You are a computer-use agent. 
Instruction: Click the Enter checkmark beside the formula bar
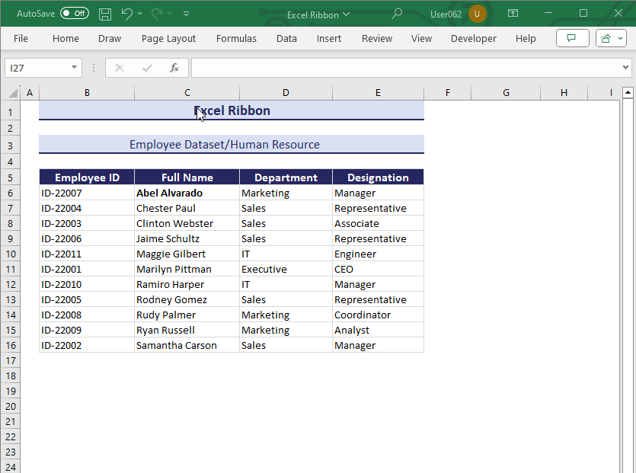(146, 68)
